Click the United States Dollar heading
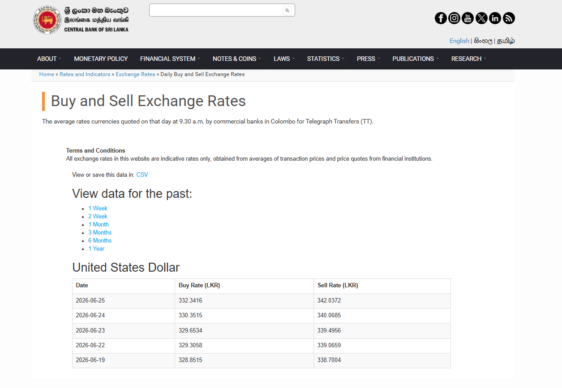This screenshot has width=562, height=388. pos(126,268)
